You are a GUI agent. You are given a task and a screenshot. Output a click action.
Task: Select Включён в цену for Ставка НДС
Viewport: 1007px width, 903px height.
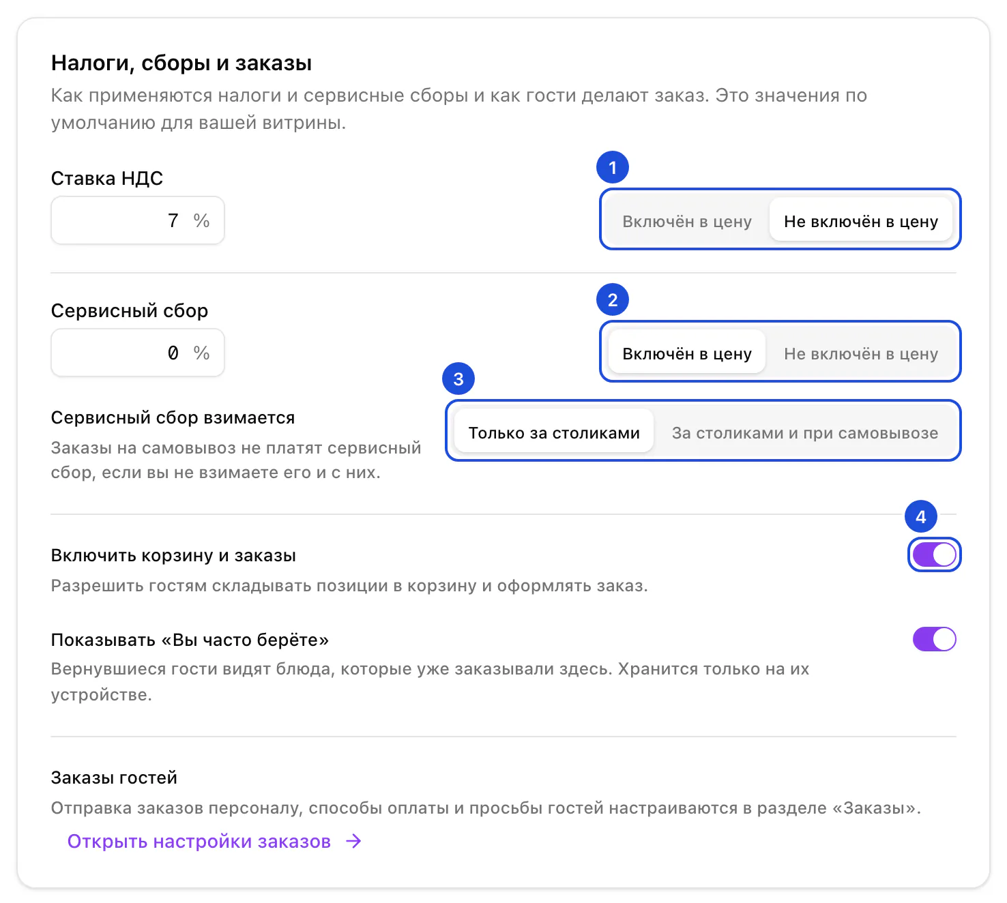click(x=687, y=221)
